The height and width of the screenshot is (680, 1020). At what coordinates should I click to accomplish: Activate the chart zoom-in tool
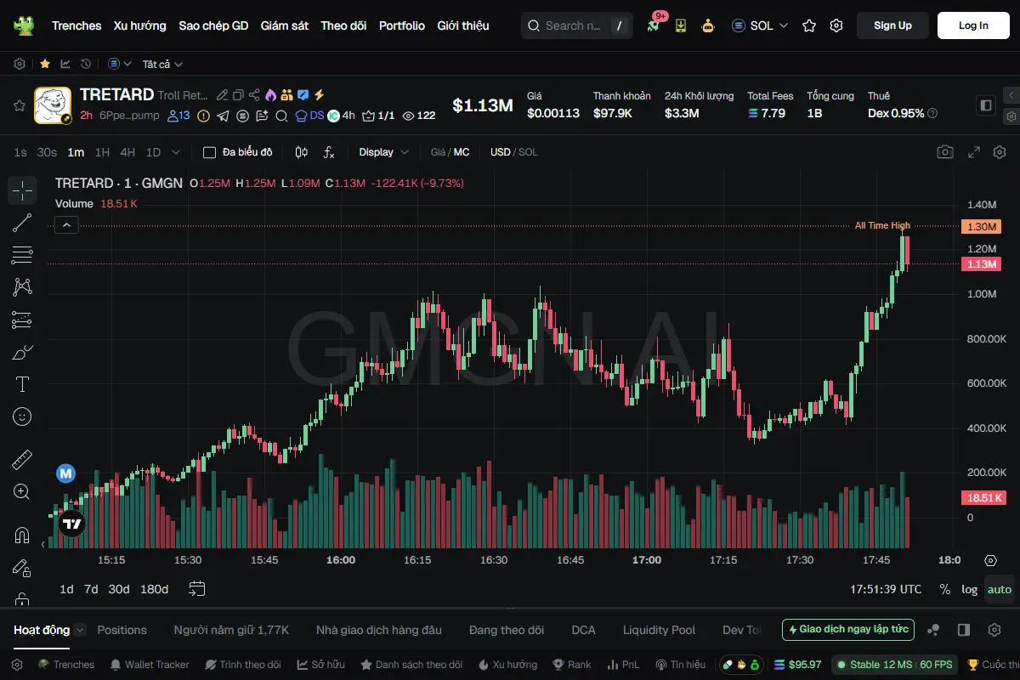tap(22, 492)
